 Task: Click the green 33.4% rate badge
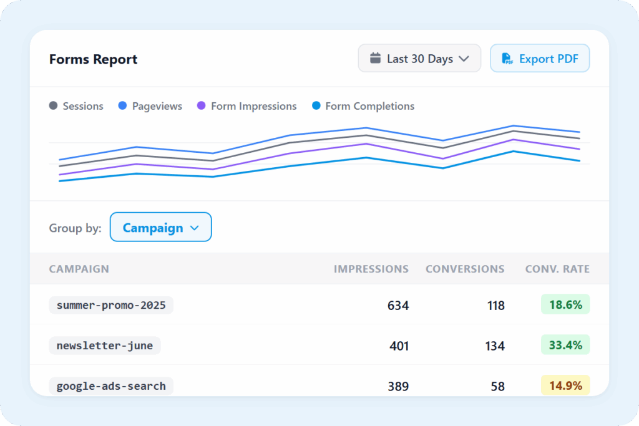[565, 345]
